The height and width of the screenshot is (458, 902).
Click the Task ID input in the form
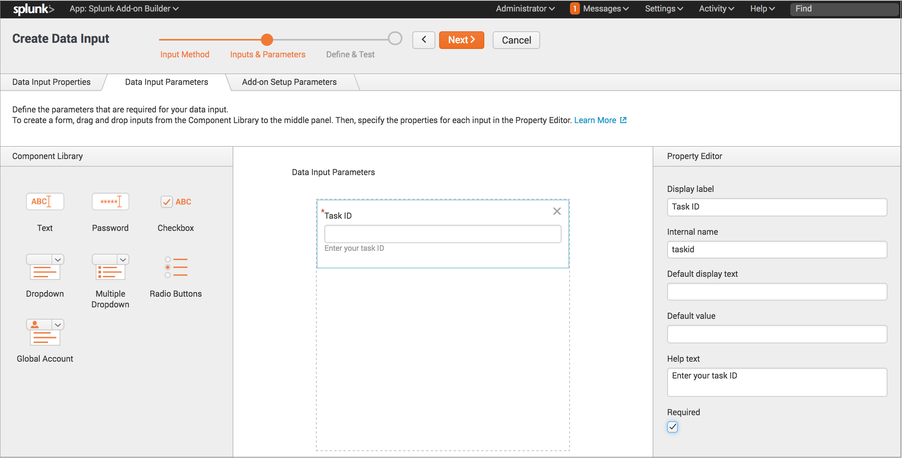pos(443,234)
